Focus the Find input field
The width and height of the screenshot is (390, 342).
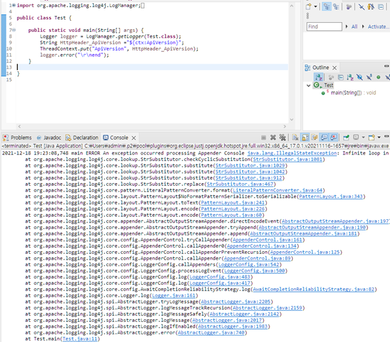coord(324,27)
